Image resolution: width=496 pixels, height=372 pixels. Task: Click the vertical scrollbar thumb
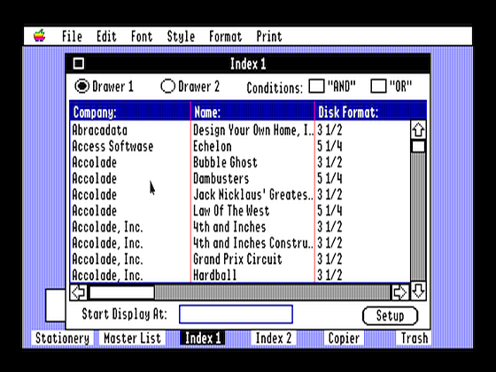(x=418, y=146)
